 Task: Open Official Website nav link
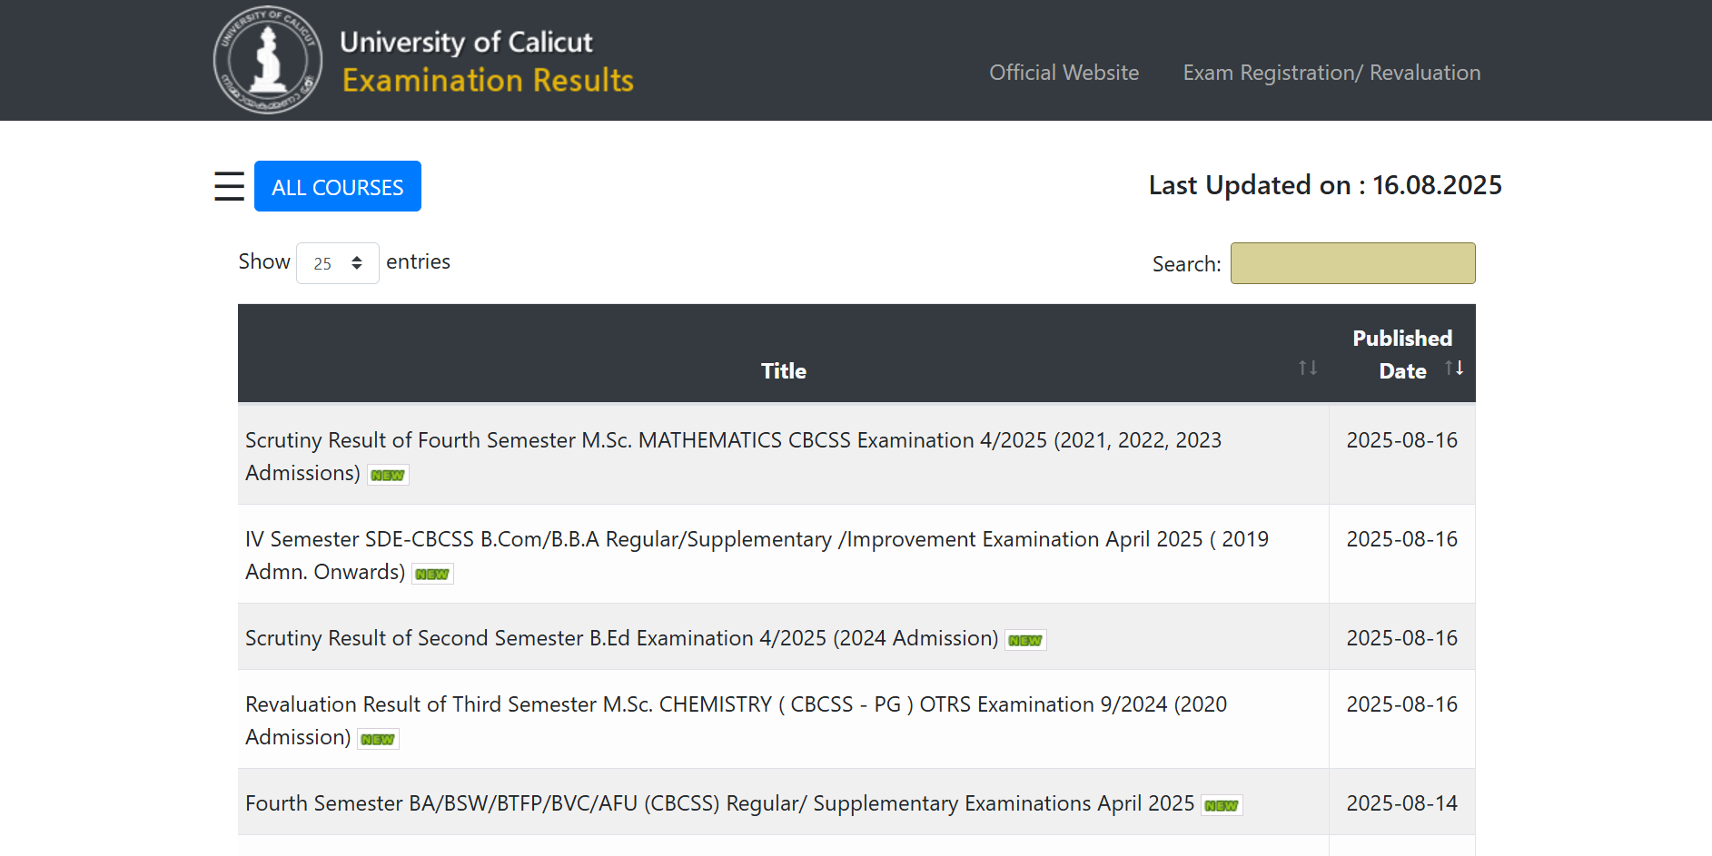pyautogui.click(x=1064, y=73)
